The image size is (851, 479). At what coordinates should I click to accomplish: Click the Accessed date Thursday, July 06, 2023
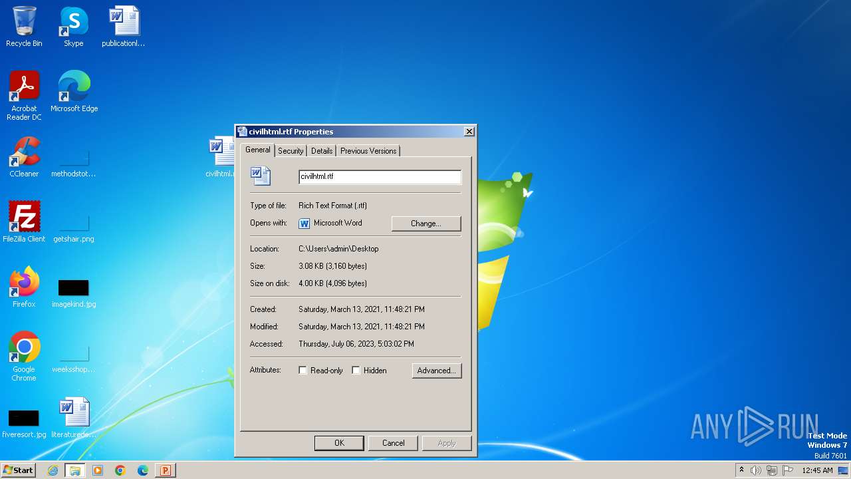(356, 344)
